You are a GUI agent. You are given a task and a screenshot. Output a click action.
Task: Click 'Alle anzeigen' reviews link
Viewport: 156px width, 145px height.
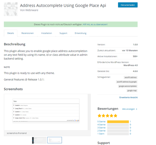[128, 109]
